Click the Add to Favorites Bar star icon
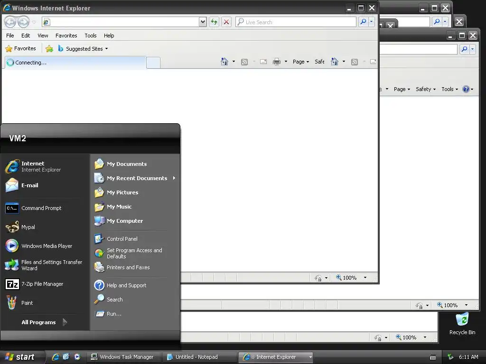Screen dimensions: 486x364 click(x=49, y=49)
